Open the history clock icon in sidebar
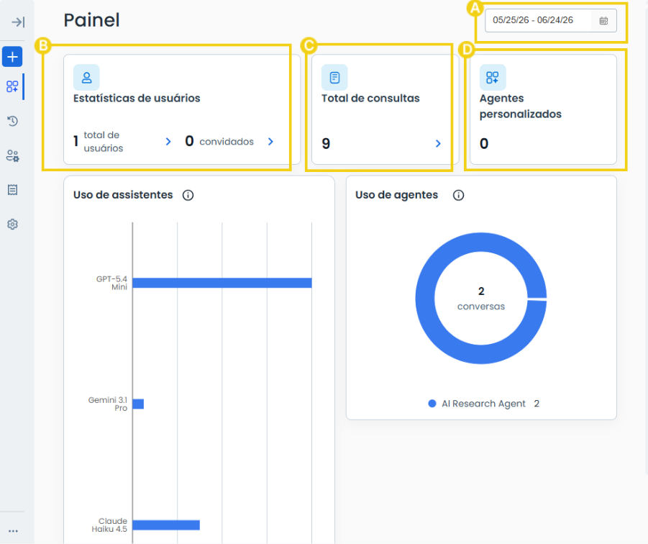This screenshot has height=544, width=648. pos(12,121)
